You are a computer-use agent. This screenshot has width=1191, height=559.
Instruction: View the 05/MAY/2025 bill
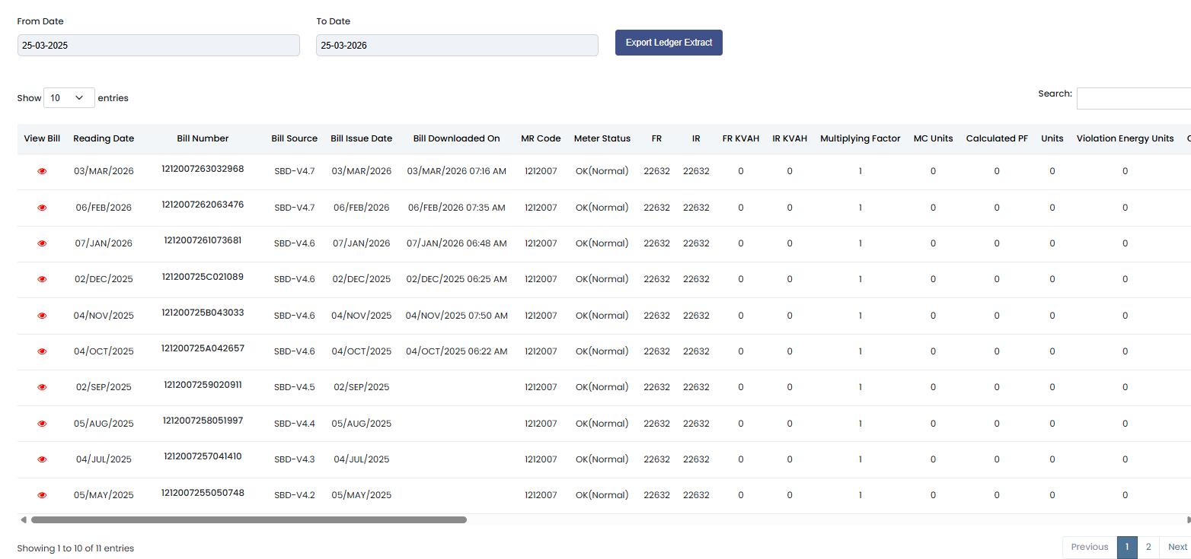point(42,495)
